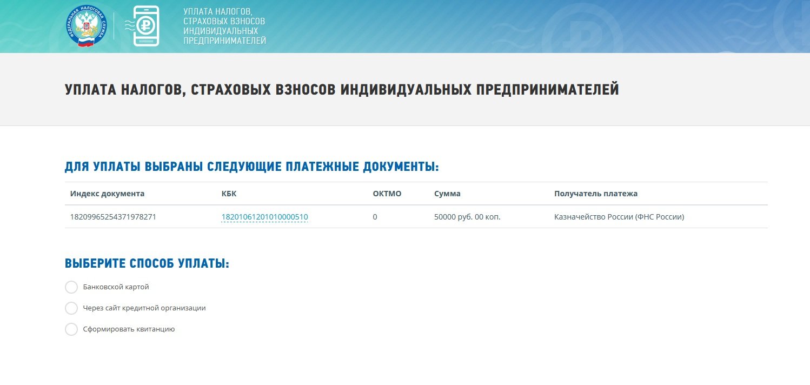Screen dimensions: 810x385
Task: Click the 'Выберите способ уплаты' heading
Action: pos(147,264)
